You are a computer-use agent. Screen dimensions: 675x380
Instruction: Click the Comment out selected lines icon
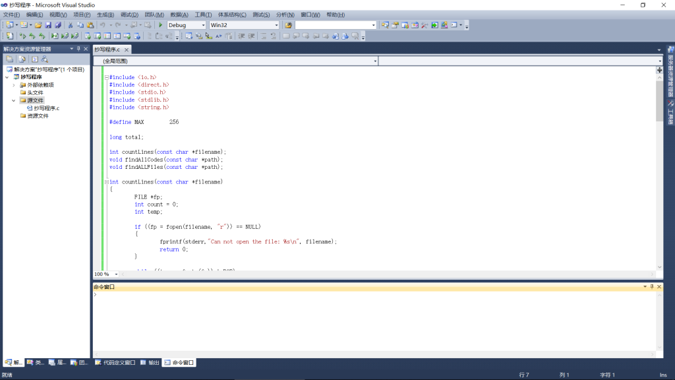[x=264, y=36]
